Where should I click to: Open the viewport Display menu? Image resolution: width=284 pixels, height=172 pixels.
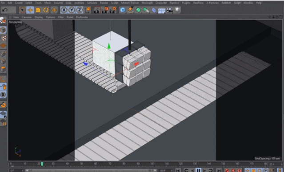pyautogui.click(x=39, y=17)
